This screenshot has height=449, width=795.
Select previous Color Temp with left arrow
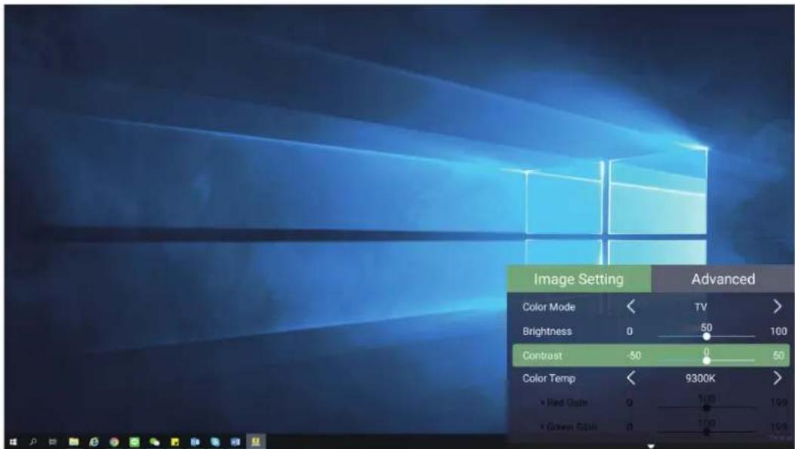[x=630, y=378]
